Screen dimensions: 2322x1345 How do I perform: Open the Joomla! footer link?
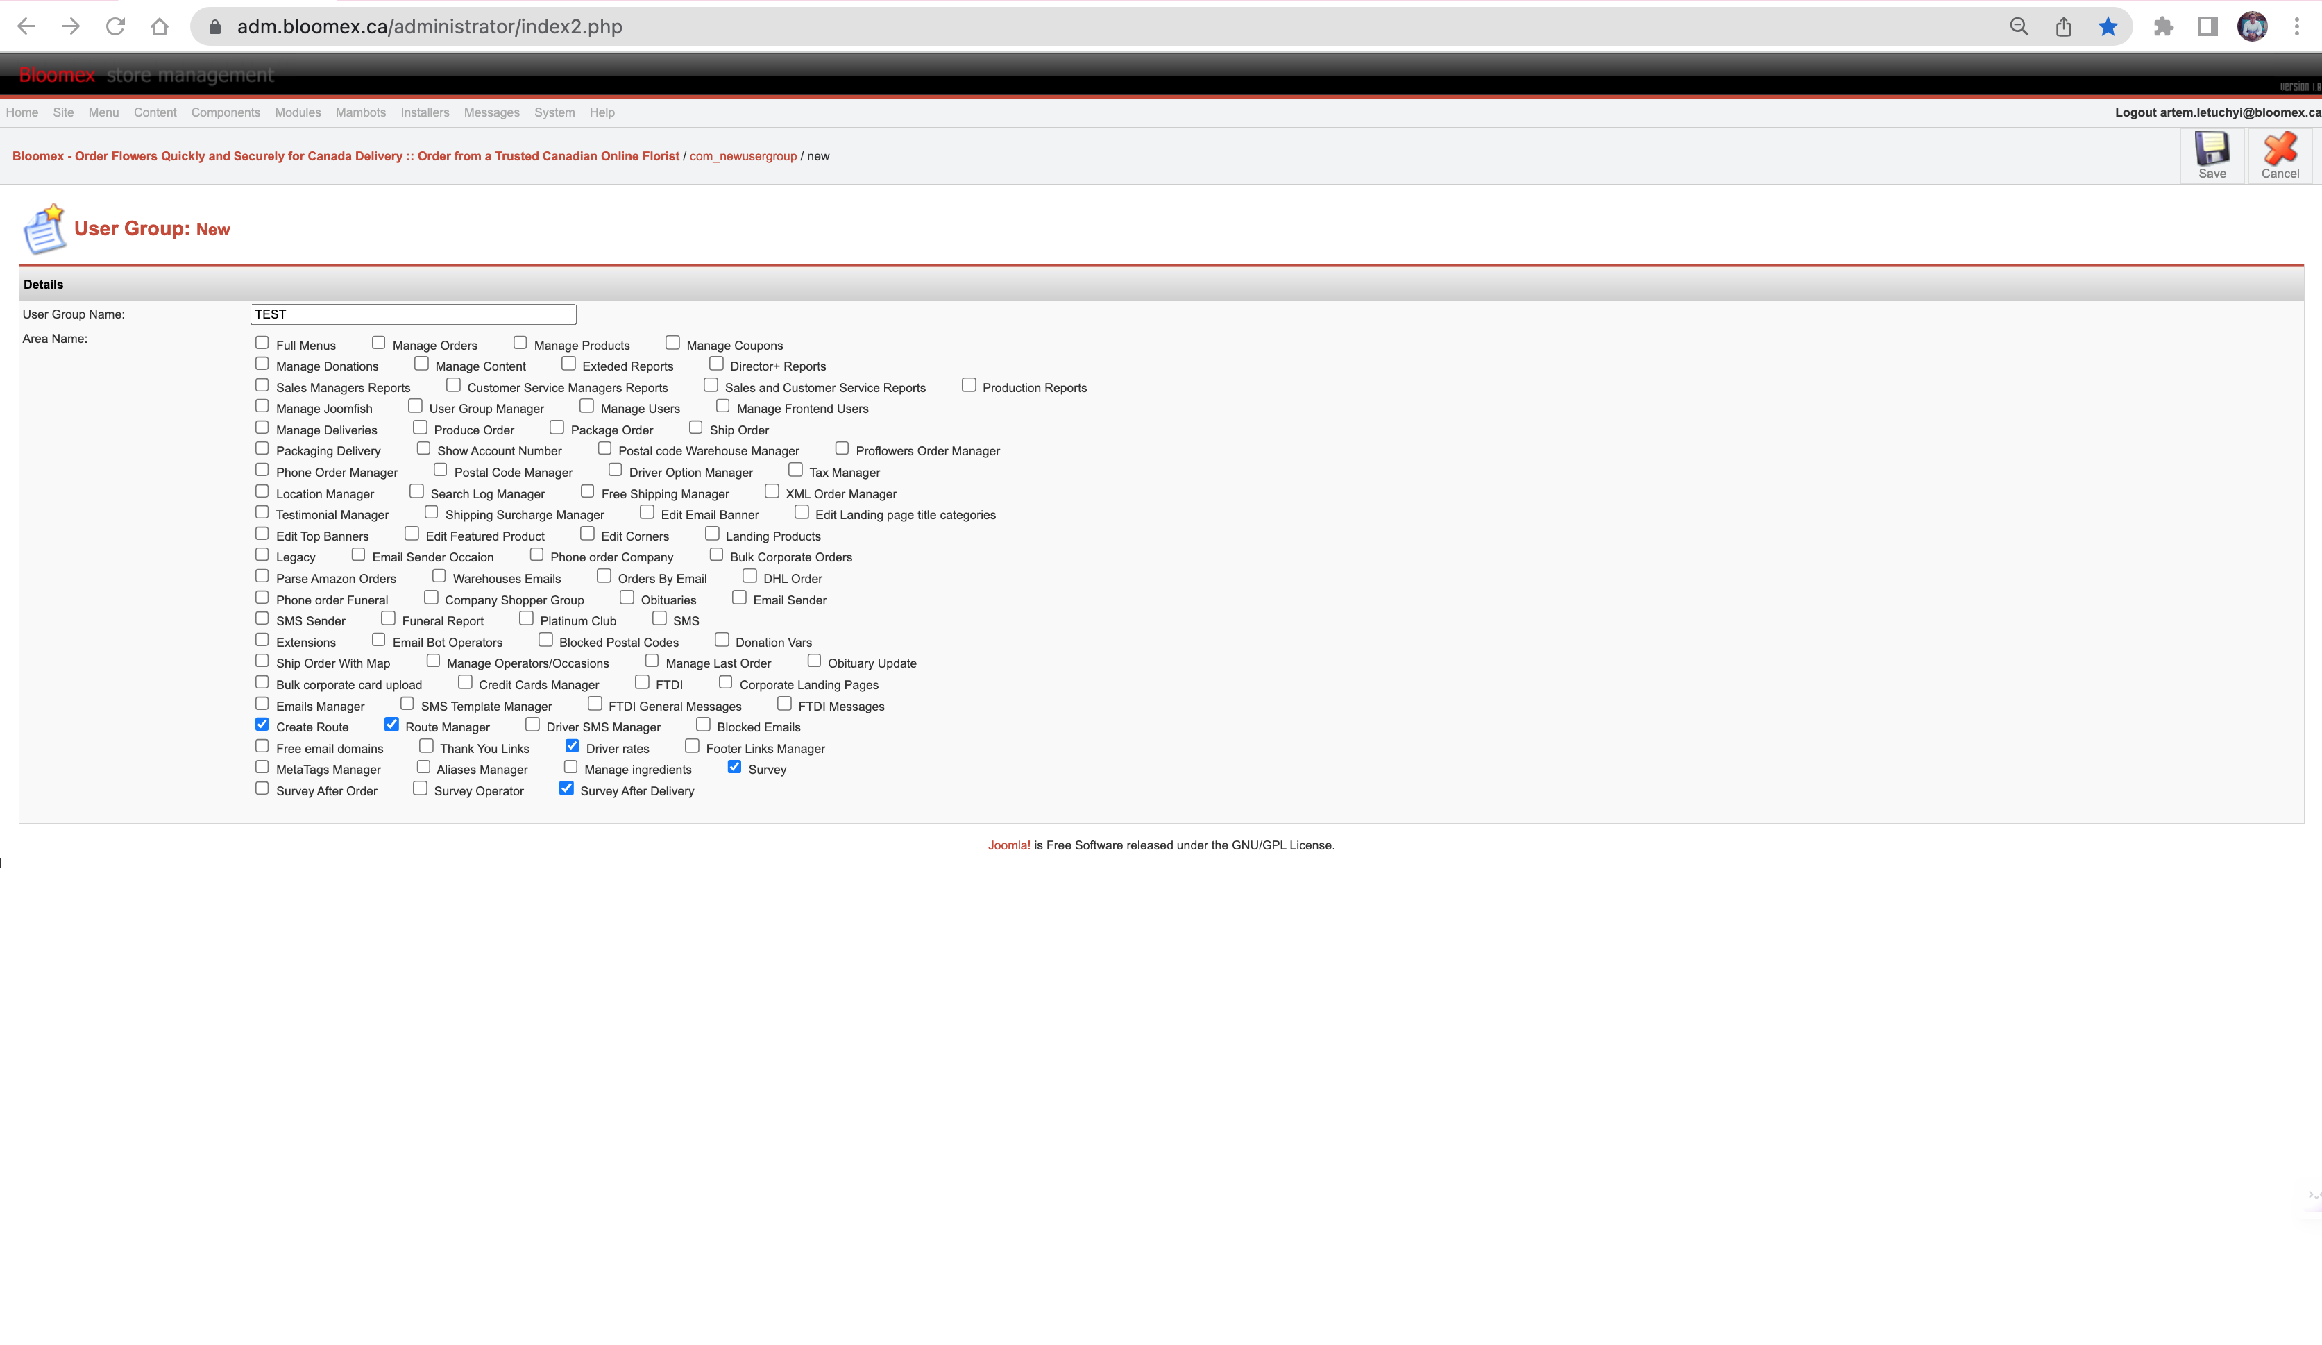(x=1009, y=845)
